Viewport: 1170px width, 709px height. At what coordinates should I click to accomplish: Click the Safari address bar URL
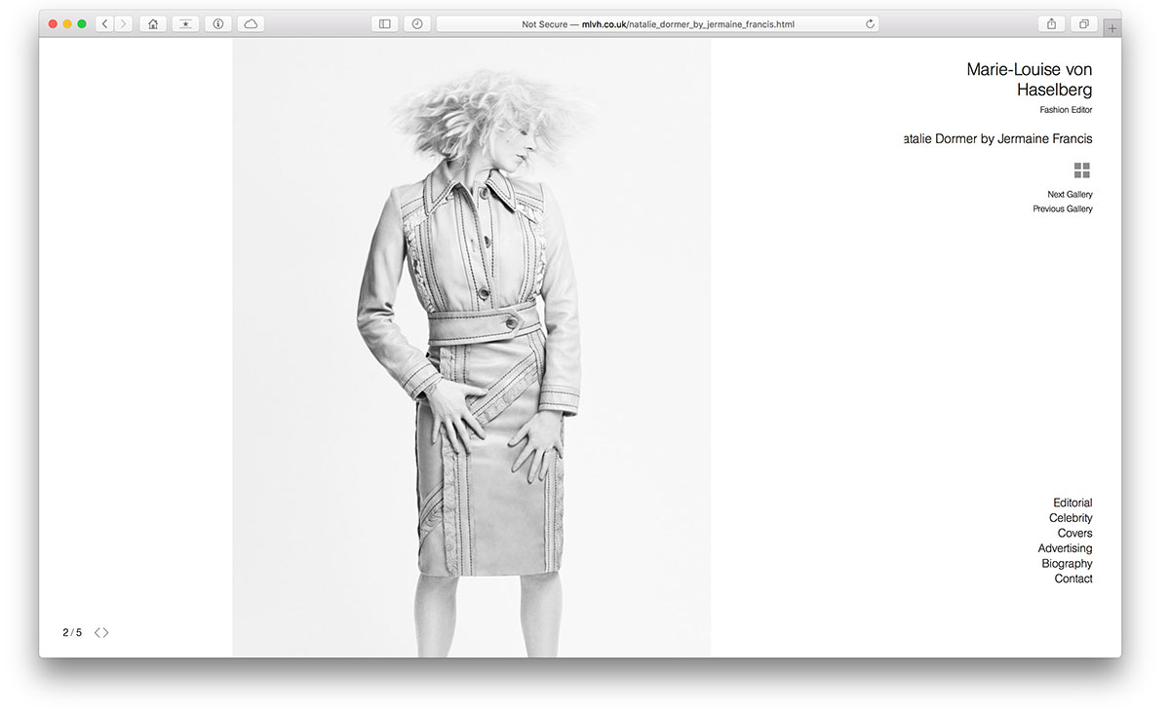658,24
